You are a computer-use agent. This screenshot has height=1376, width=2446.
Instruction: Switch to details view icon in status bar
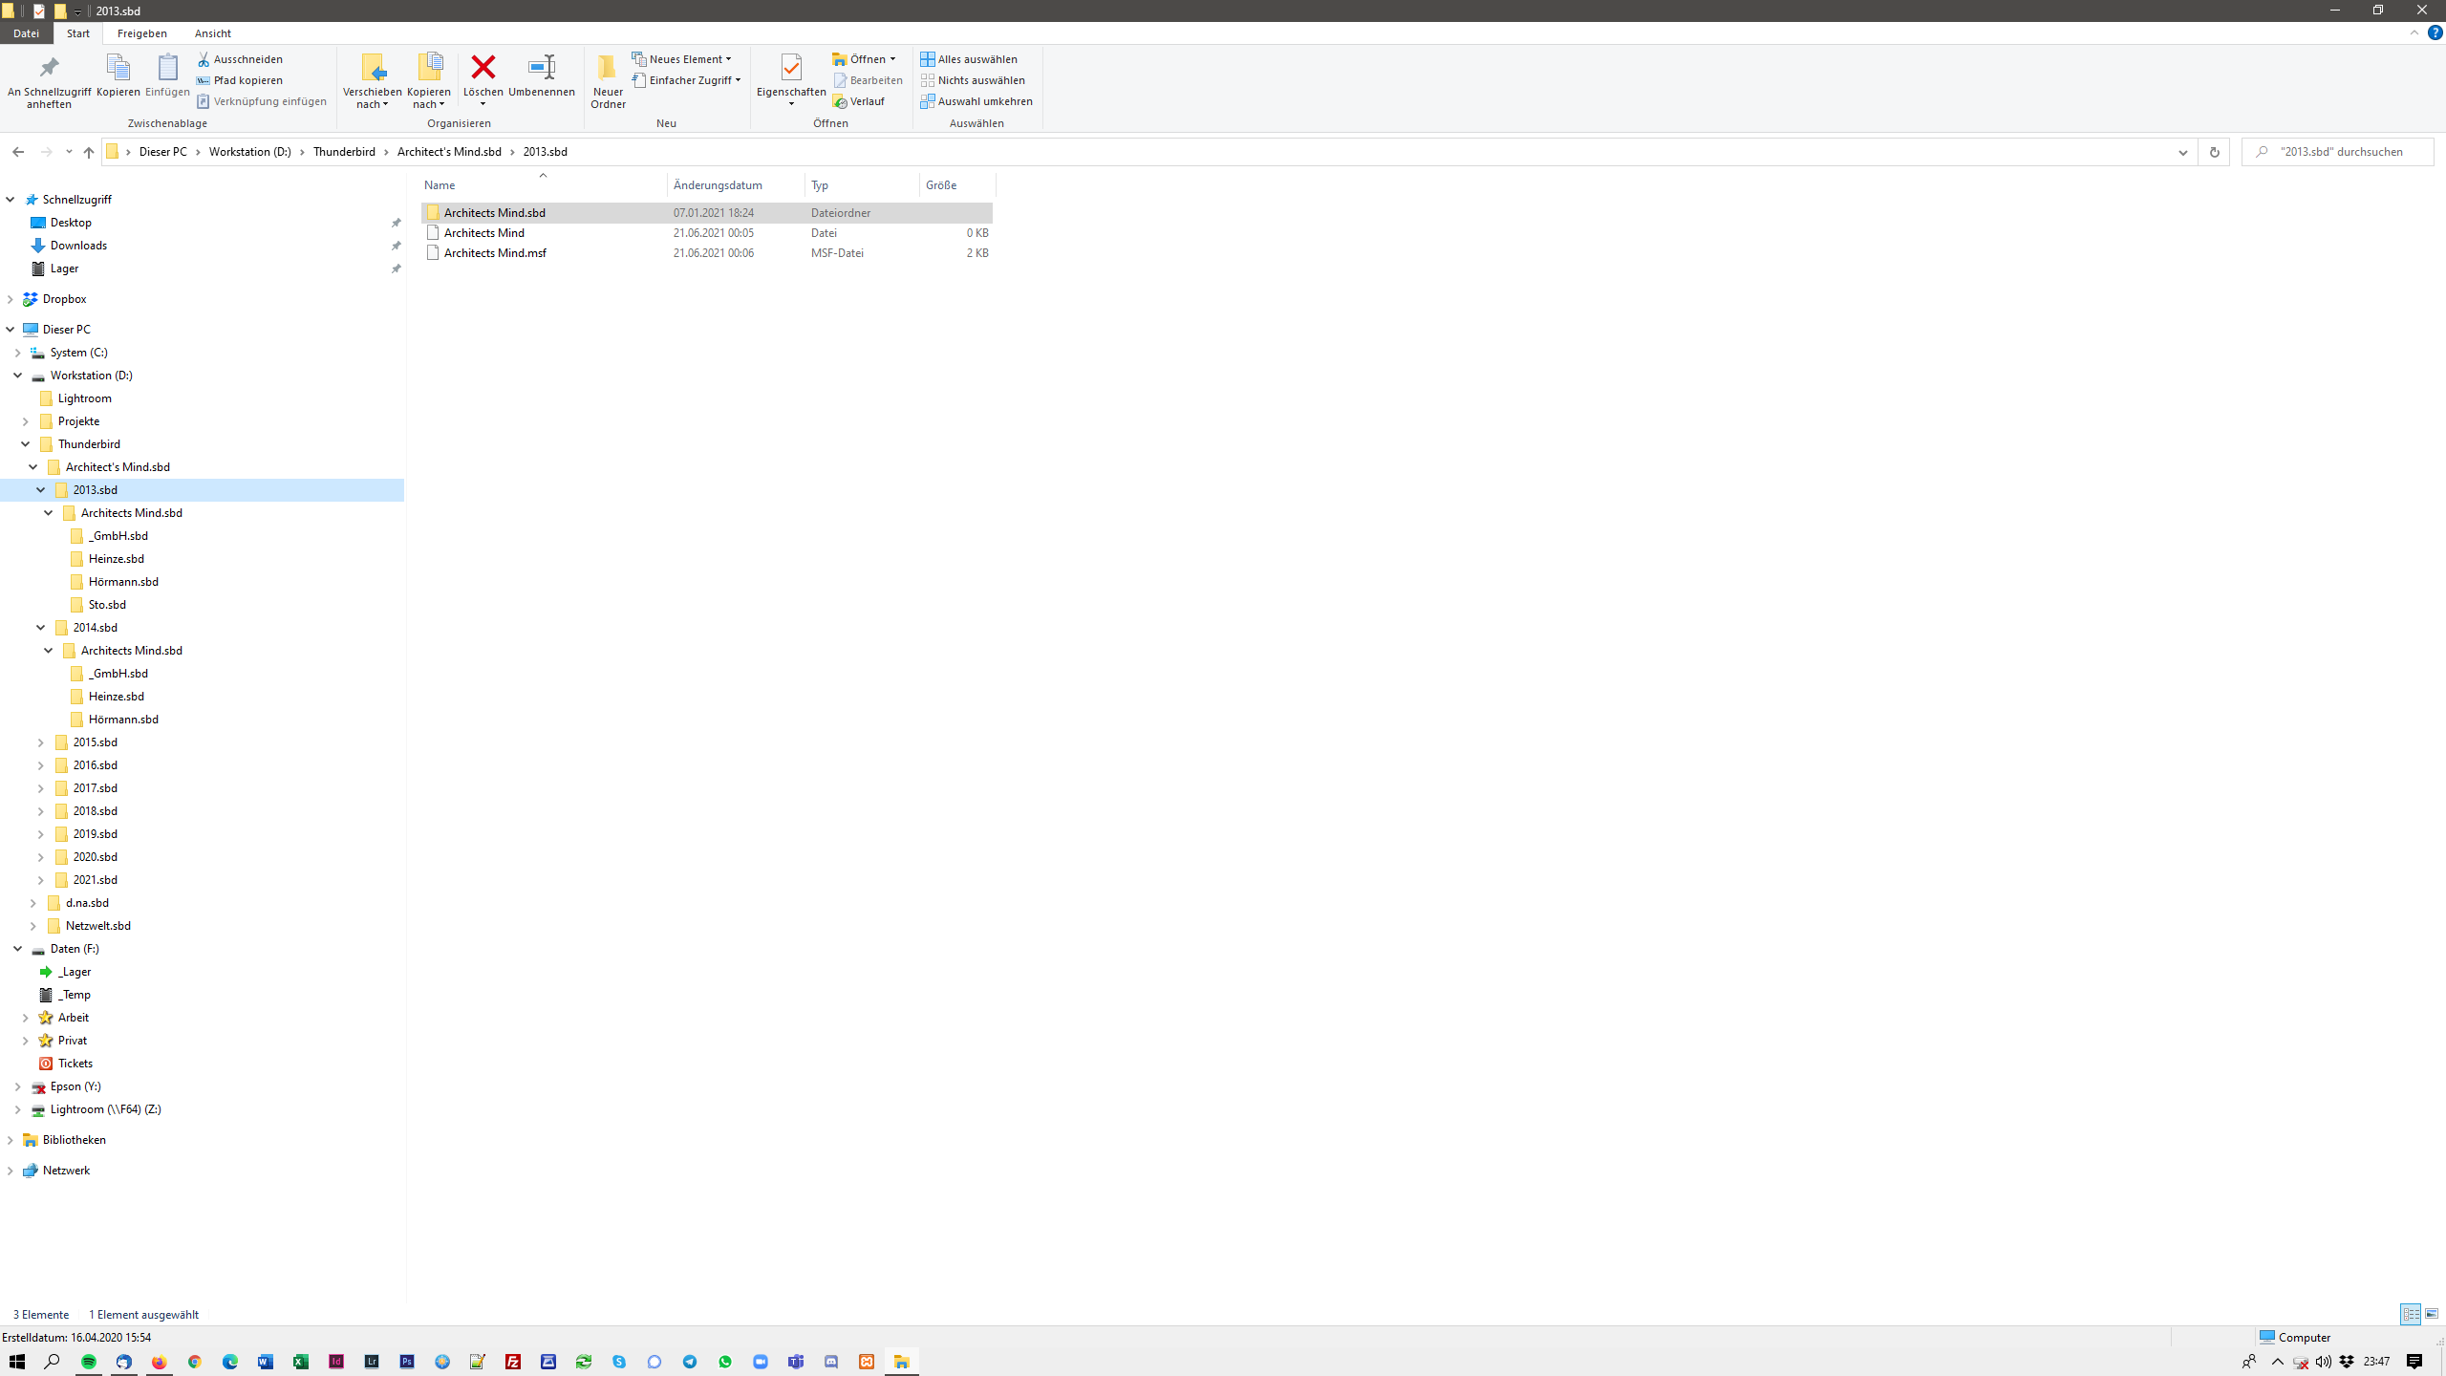coord(2410,1315)
